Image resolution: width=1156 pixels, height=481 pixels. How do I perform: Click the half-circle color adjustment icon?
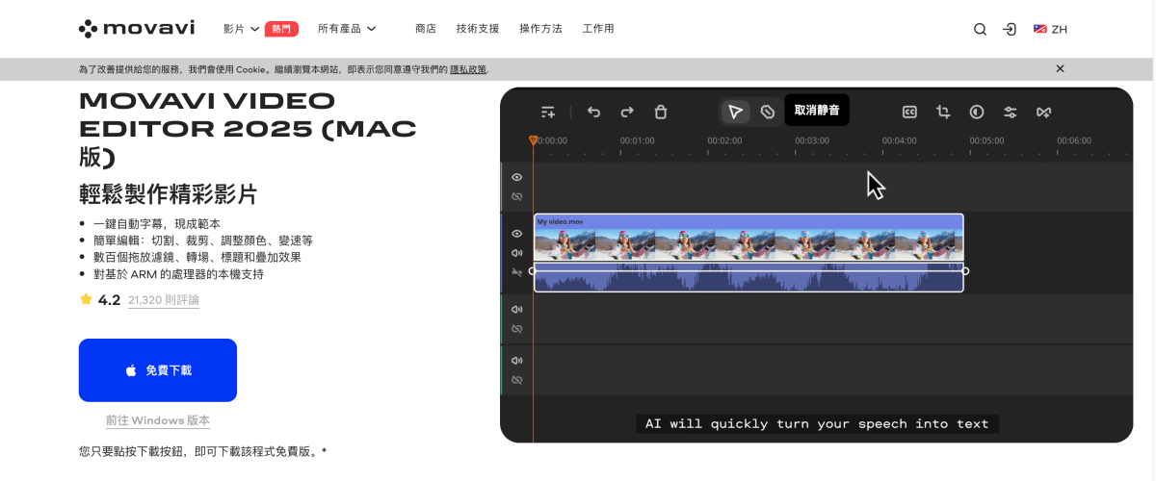click(x=977, y=112)
